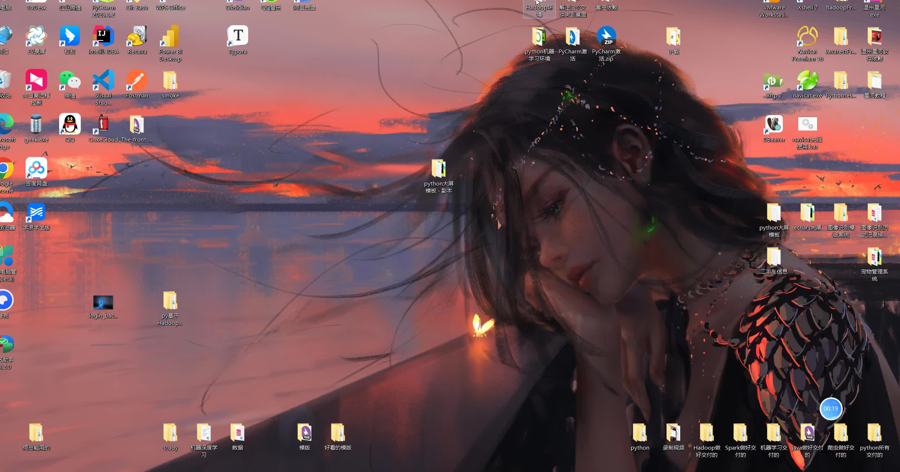Screen dimensions: 900x472
Task: Click the blue 00:19 recording timer
Action: (x=830, y=408)
